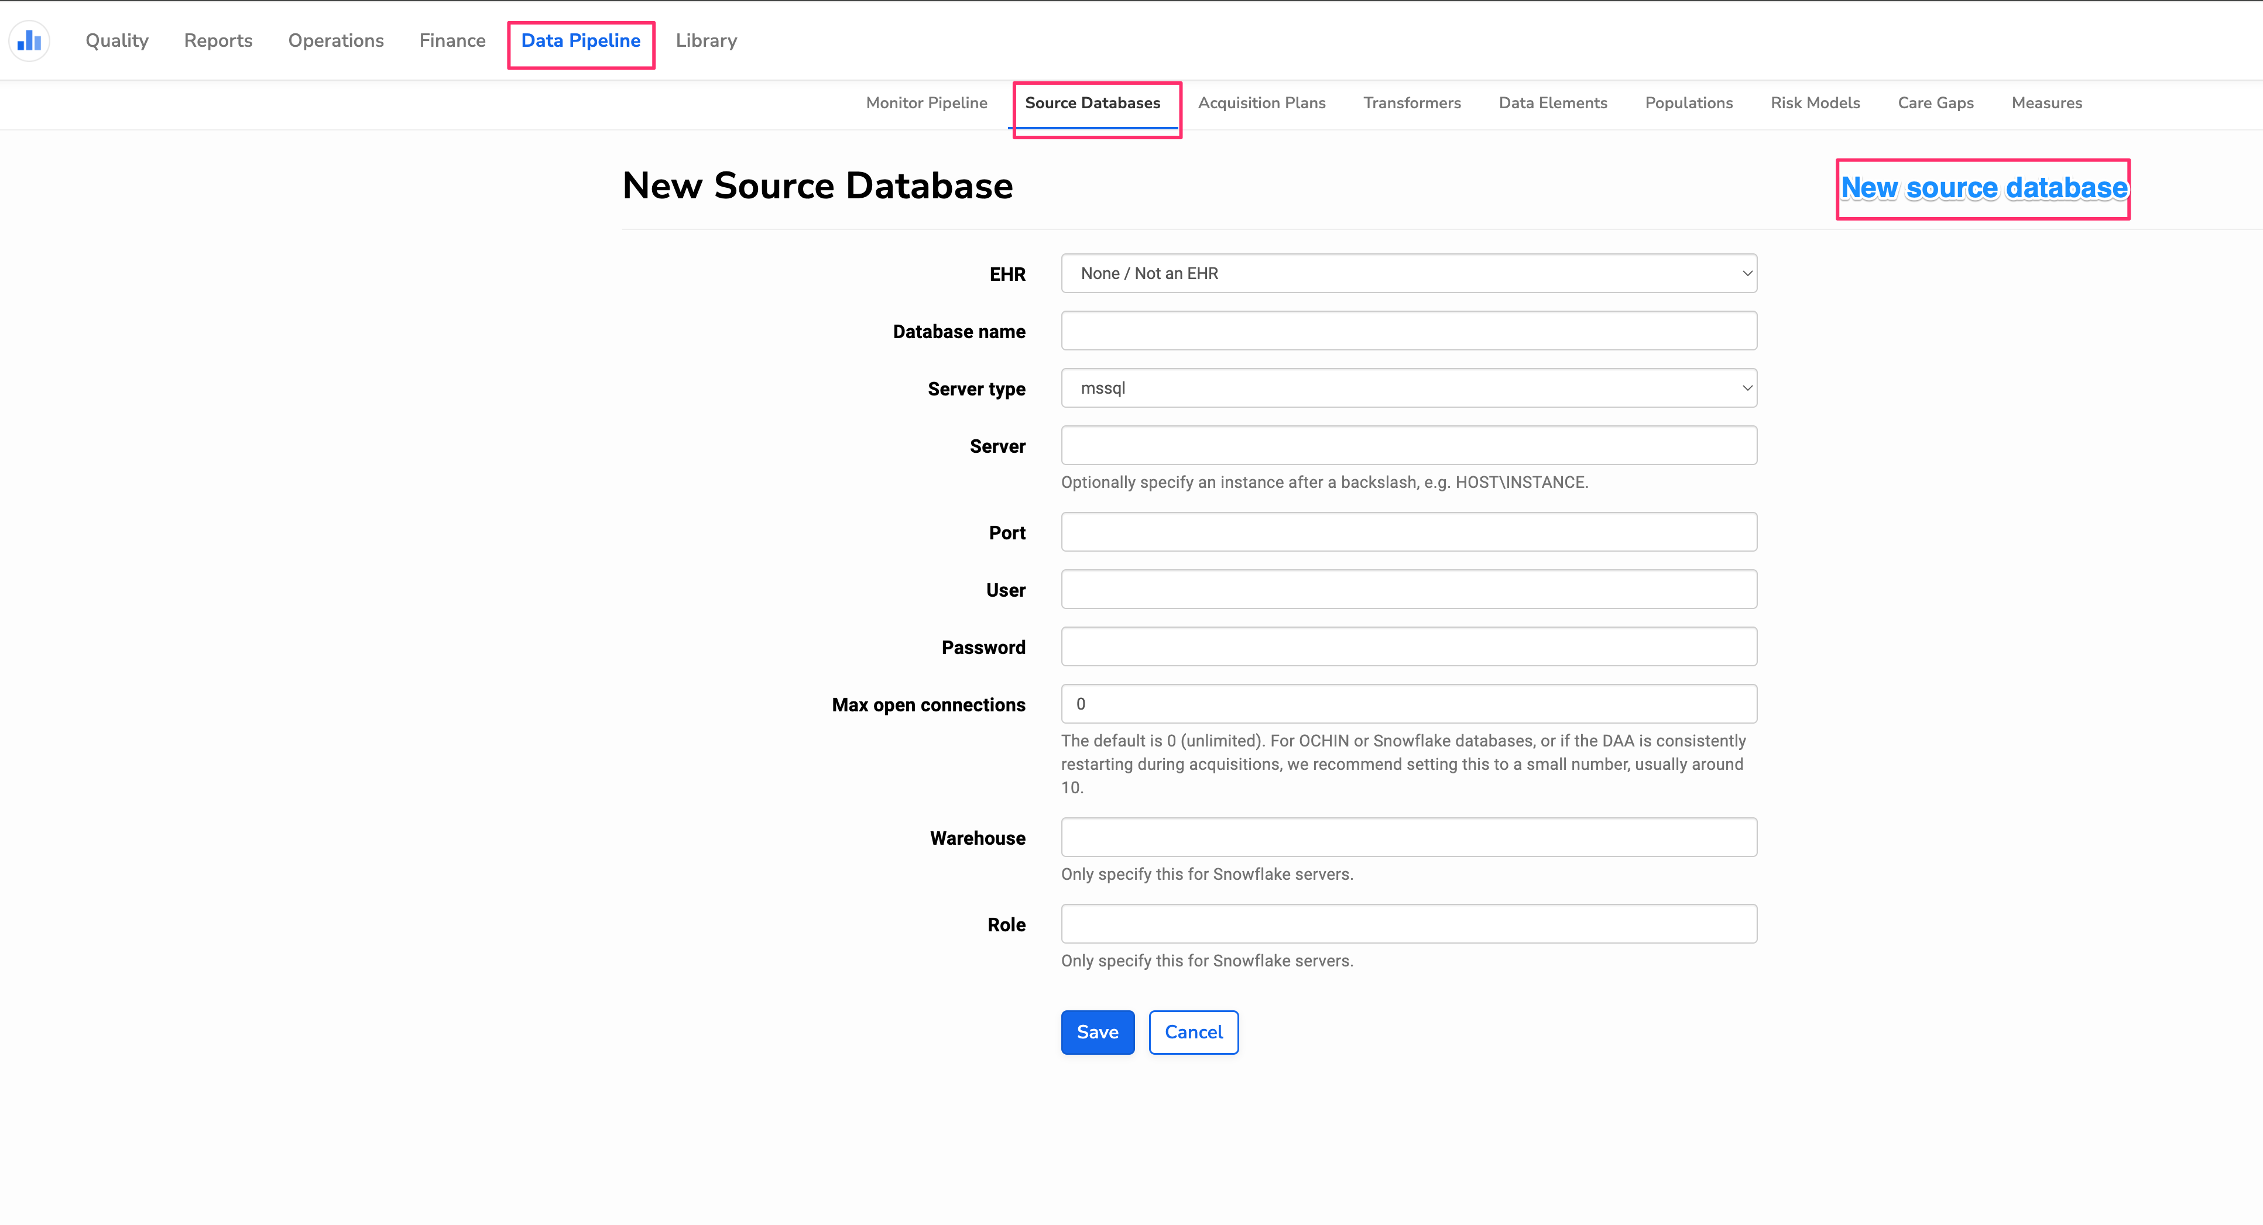The image size is (2263, 1225).
Task: Click the Max open connections field
Action: click(1407, 703)
